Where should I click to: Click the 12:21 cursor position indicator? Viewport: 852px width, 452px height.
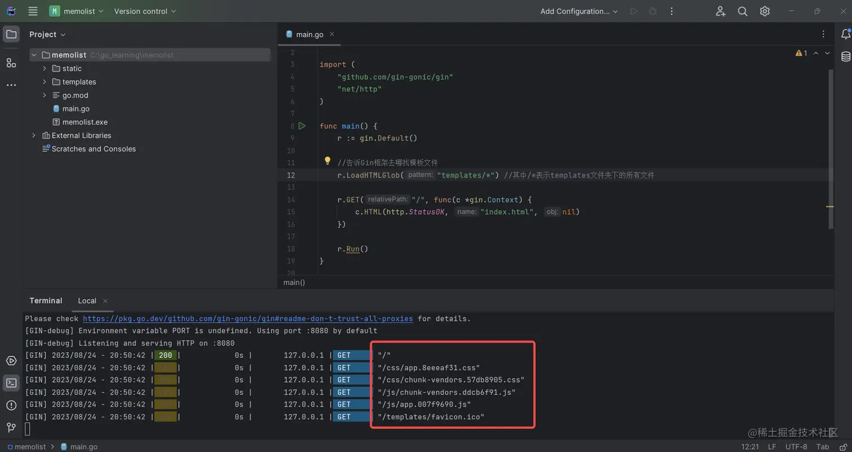[x=750, y=446]
